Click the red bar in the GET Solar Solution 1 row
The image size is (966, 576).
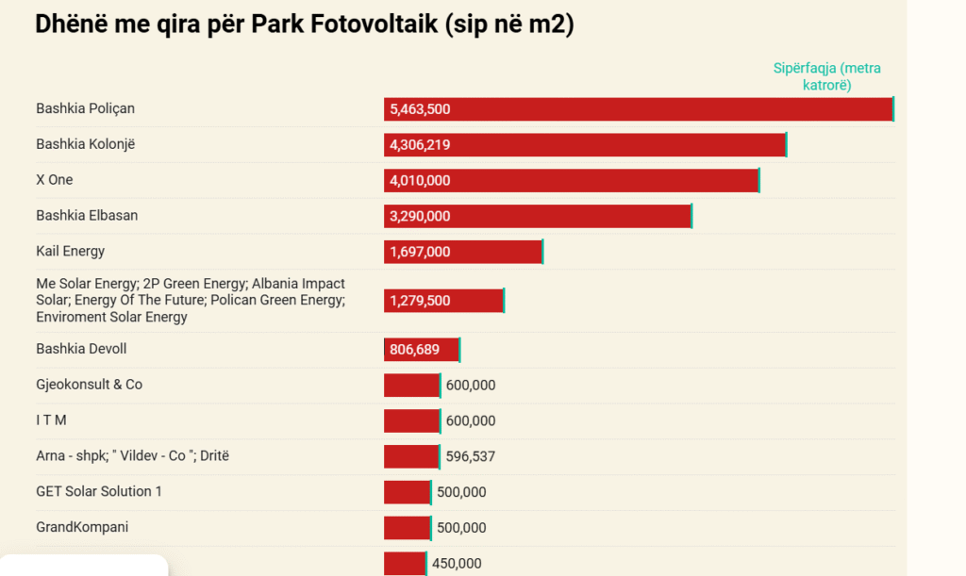(x=408, y=492)
